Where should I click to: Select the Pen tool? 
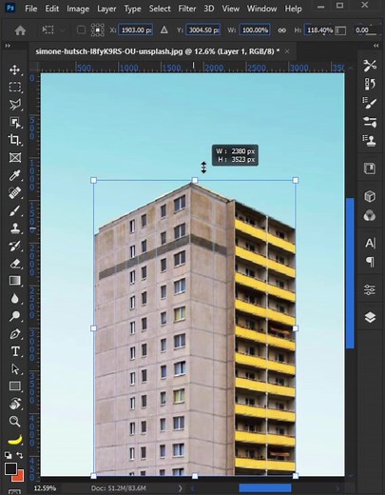click(x=14, y=333)
